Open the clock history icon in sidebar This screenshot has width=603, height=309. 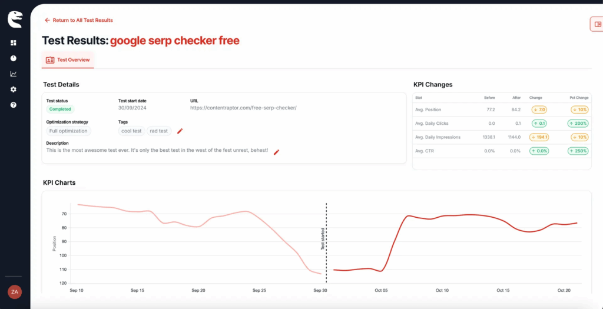[14, 58]
